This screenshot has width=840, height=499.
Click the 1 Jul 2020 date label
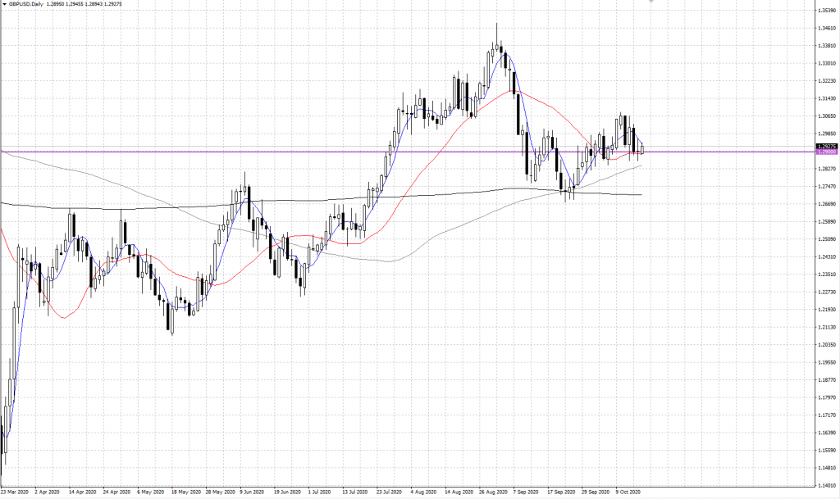pyautogui.click(x=320, y=492)
